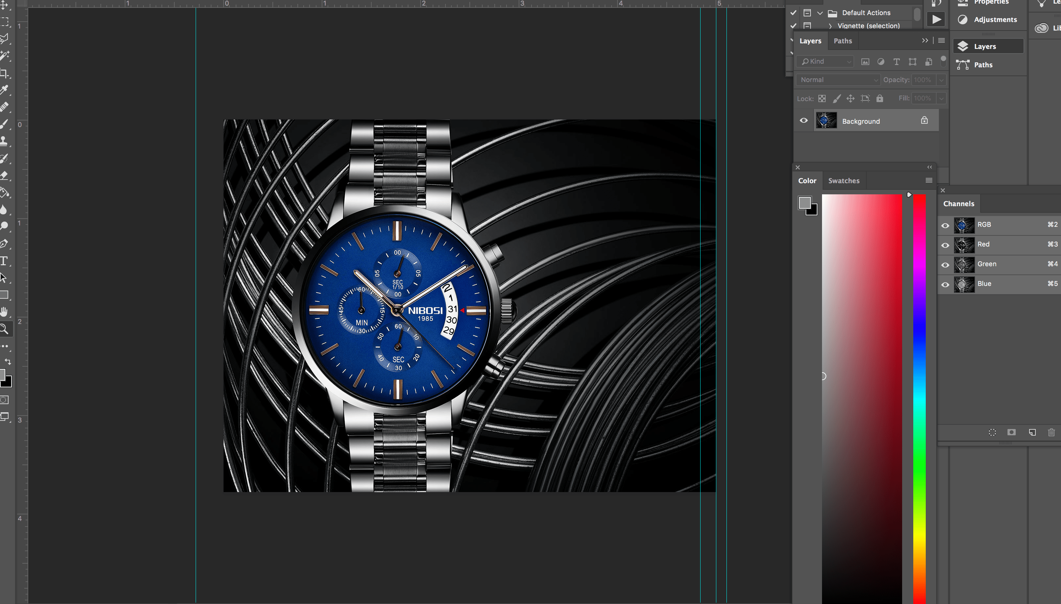
Task: Pick a color in the saturation field
Action: pos(862,399)
